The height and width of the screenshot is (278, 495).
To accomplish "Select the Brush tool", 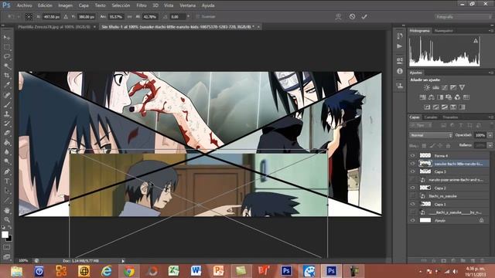I will click(x=7, y=104).
